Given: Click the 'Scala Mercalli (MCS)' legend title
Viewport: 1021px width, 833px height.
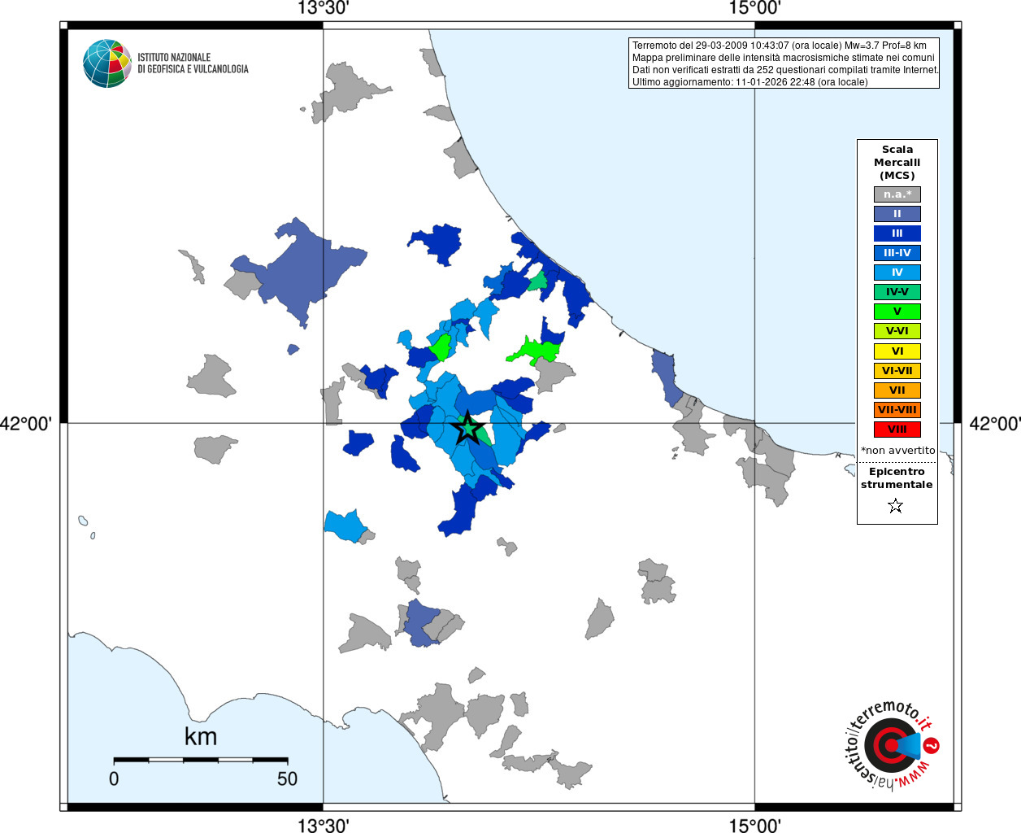Looking at the screenshot, I should pyautogui.click(x=897, y=163).
